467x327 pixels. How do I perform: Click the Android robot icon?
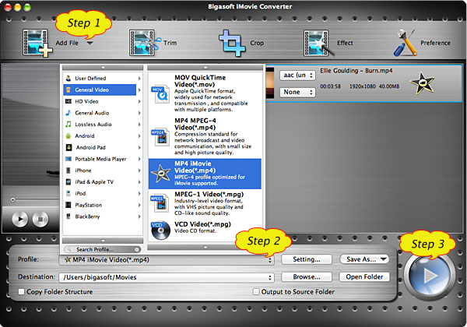point(68,135)
